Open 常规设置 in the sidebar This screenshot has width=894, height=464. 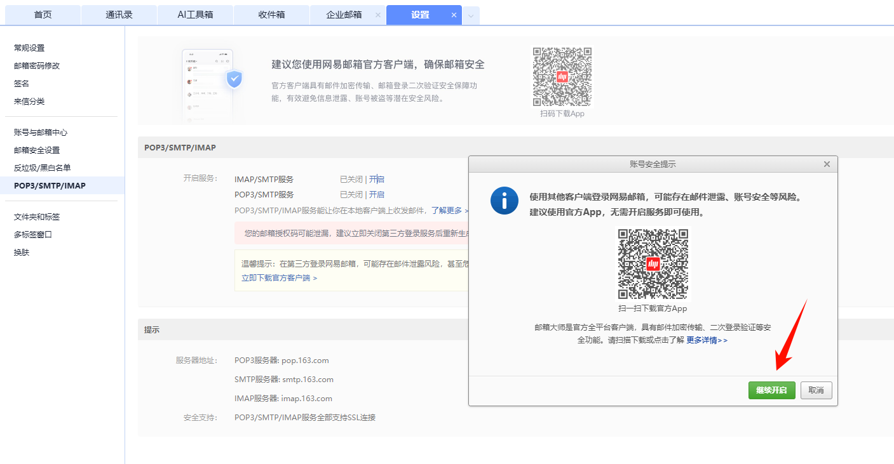[x=29, y=48]
